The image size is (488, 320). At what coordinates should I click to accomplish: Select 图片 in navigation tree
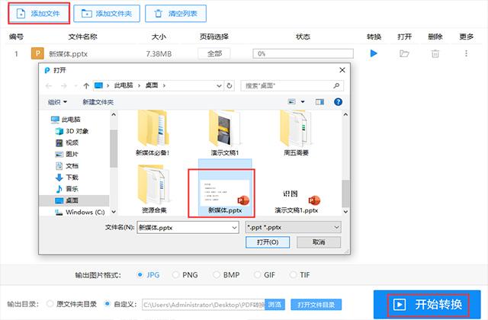click(67, 154)
